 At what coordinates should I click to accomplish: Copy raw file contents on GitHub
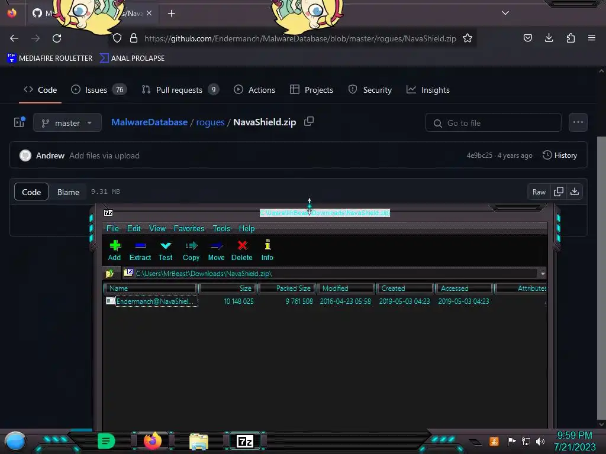coord(559,192)
